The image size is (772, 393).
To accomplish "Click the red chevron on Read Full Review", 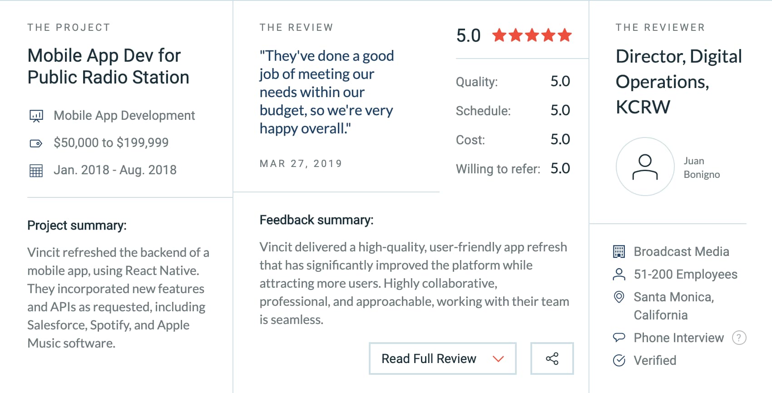I will click(x=498, y=359).
